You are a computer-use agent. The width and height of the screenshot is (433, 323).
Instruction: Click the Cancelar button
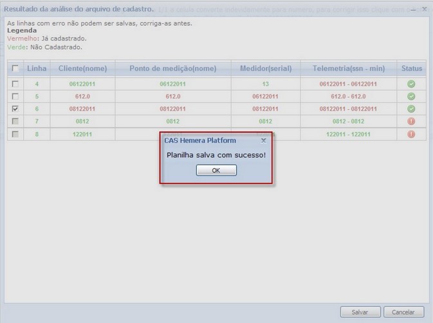click(x=403, y=312)
